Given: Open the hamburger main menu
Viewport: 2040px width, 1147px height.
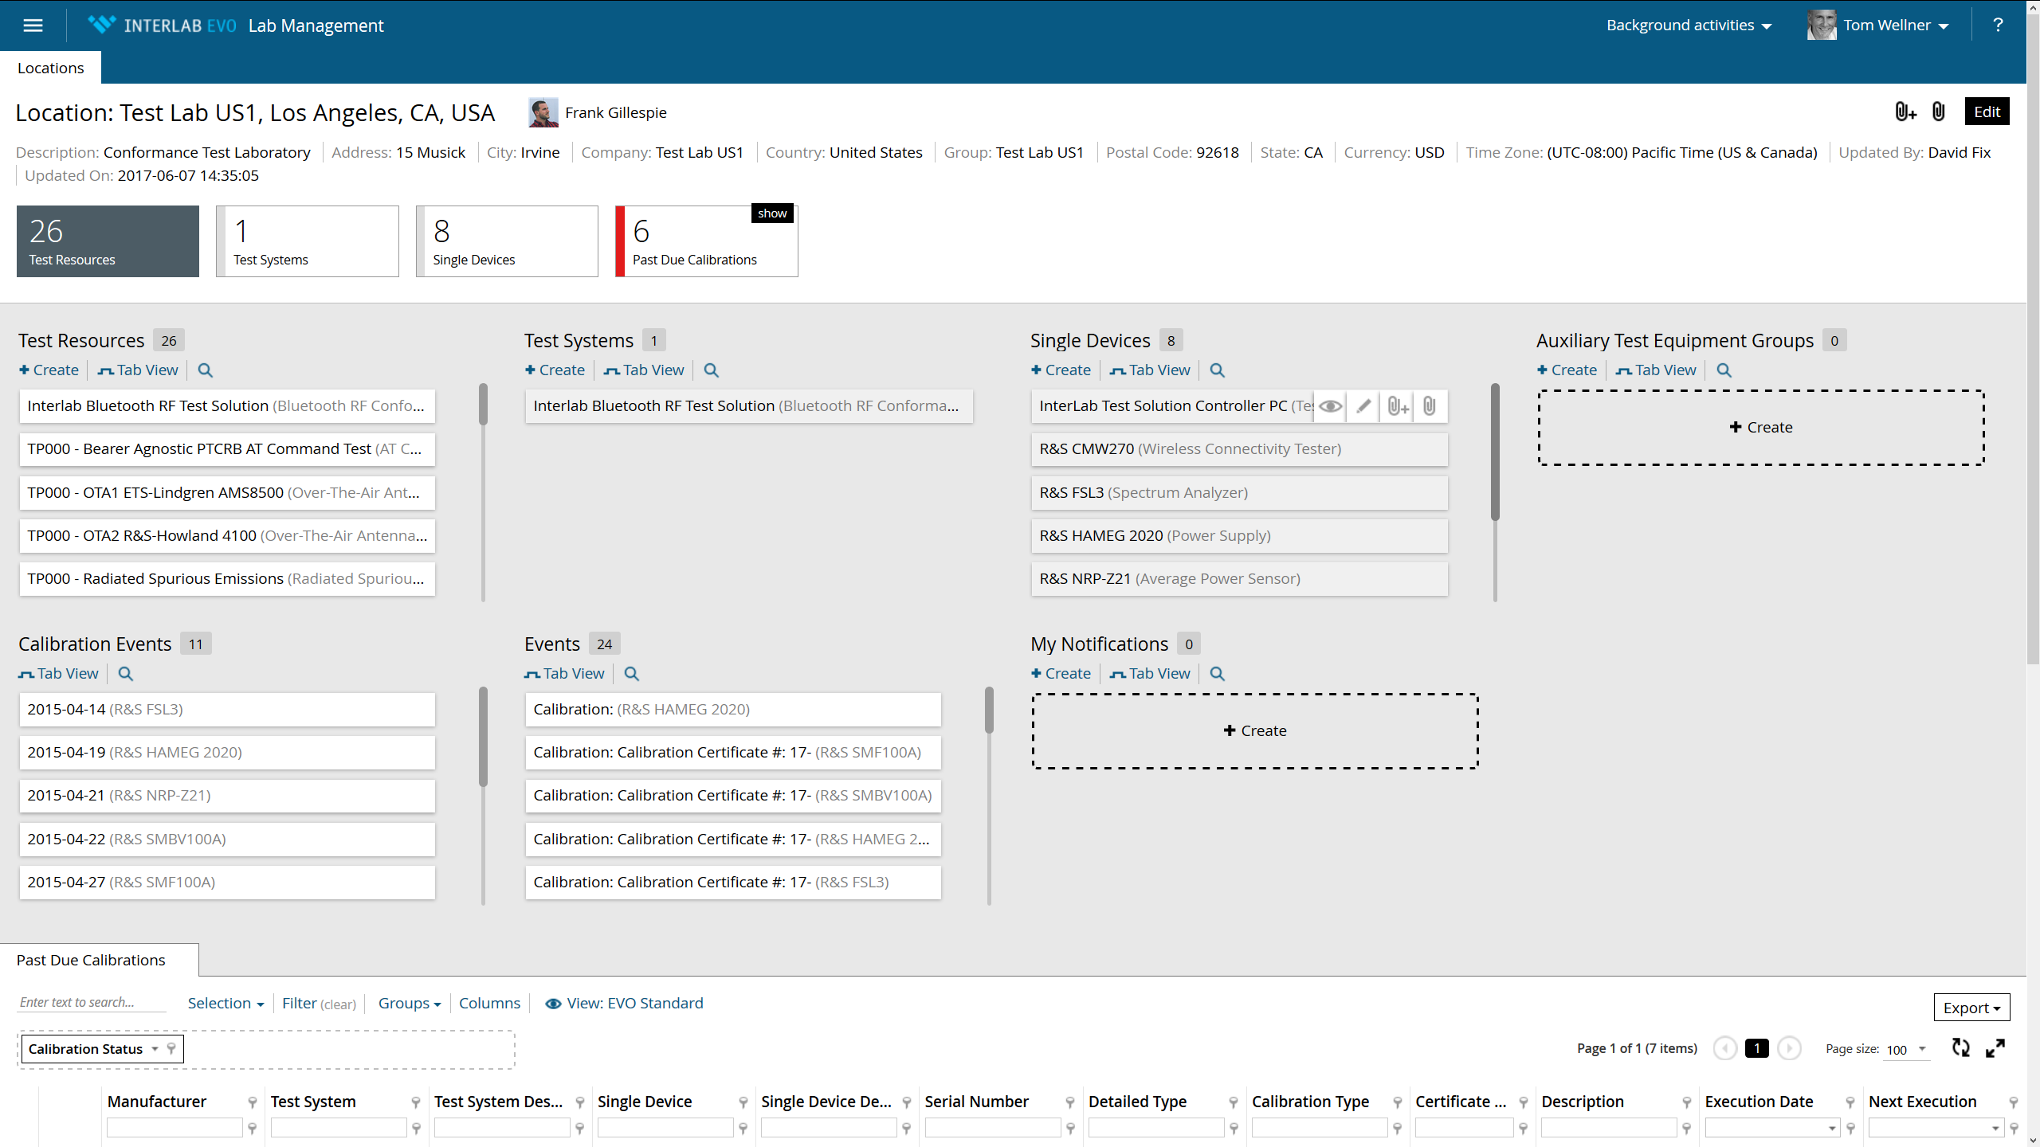Looking at the screenshot, I should tap(33, 25).
